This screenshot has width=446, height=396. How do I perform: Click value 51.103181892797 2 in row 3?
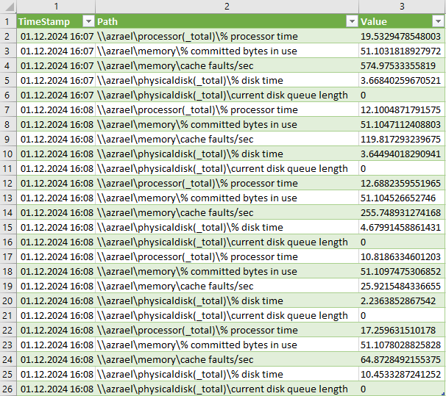pyautogui.click(x=400, y=51)
